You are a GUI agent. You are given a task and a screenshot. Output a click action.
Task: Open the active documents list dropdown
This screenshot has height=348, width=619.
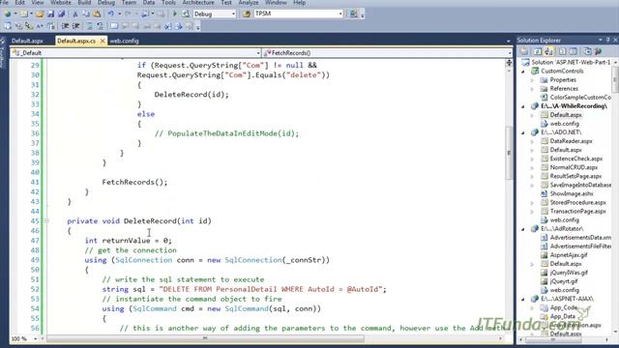(508, 41)
